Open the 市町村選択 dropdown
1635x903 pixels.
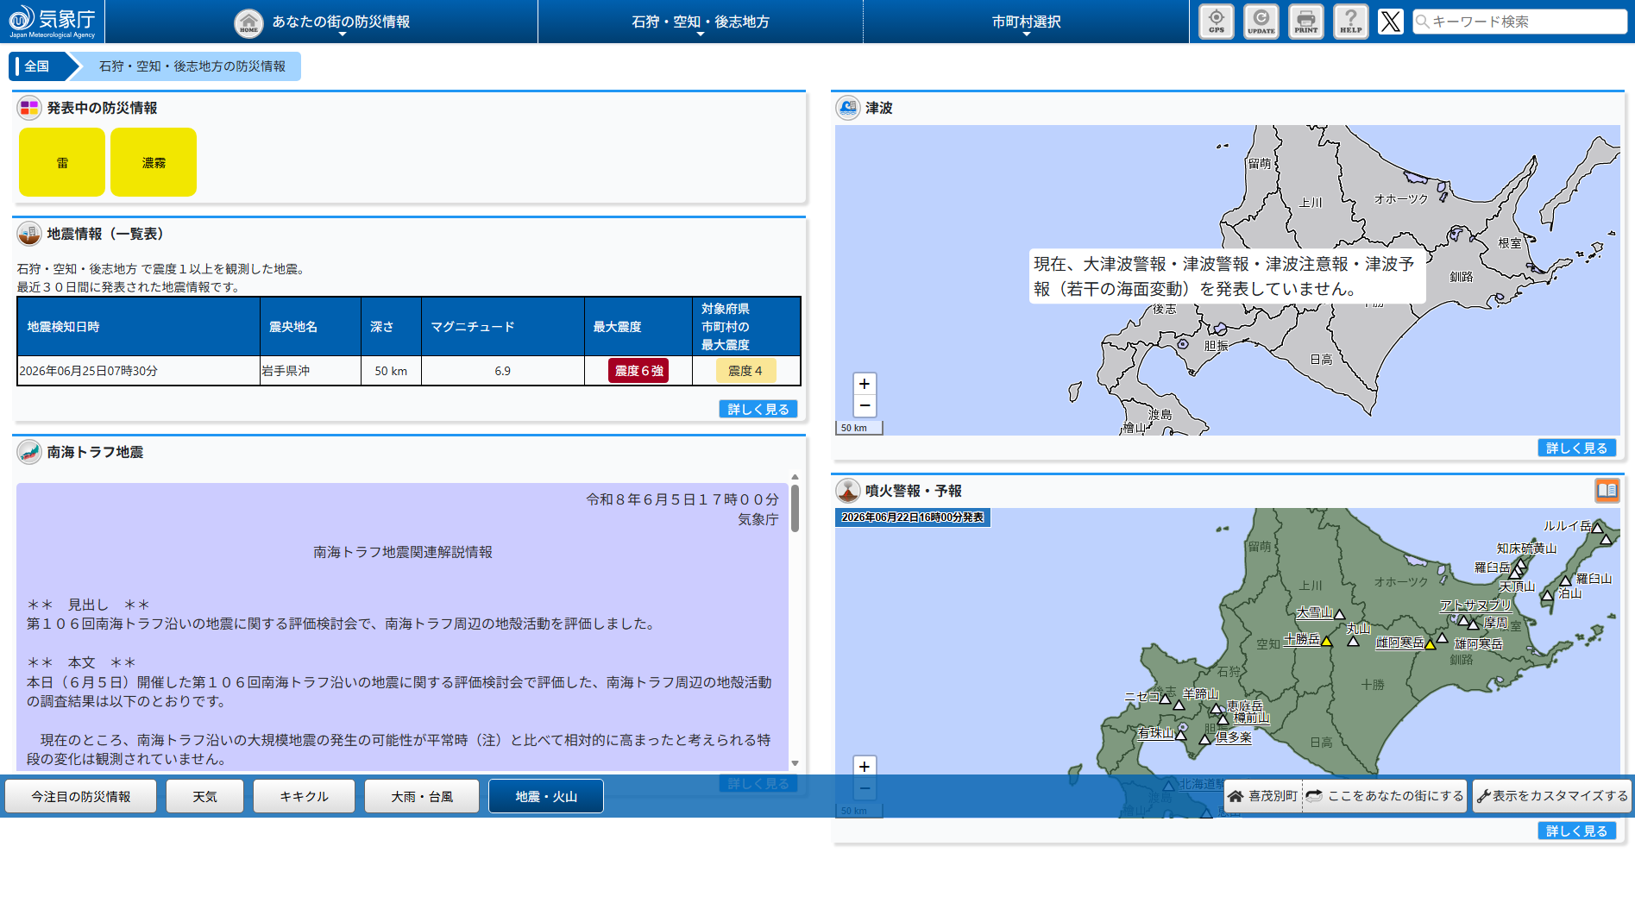(1027, 22)
